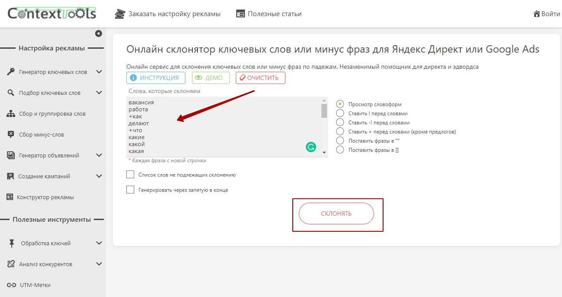The height and width of the screenshot is (297, 562).
Task: Click the green Grammarly icon in the textarea
Action: pyautogui.click(x=311, y=147)
